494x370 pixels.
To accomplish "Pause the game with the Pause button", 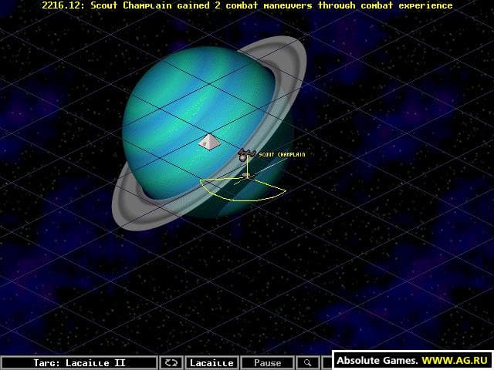I will click(267, 363).
